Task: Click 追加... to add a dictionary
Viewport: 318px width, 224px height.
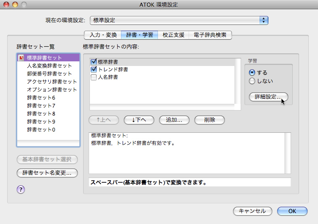Action: coord(174,120)
